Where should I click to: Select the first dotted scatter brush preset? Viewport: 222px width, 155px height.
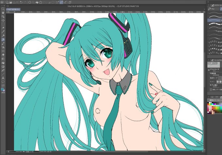(x=214, y=42)
